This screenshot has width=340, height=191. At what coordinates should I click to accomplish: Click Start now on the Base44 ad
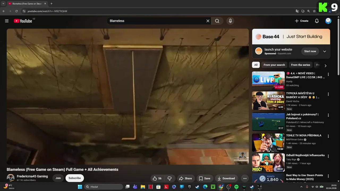point(310,51)
